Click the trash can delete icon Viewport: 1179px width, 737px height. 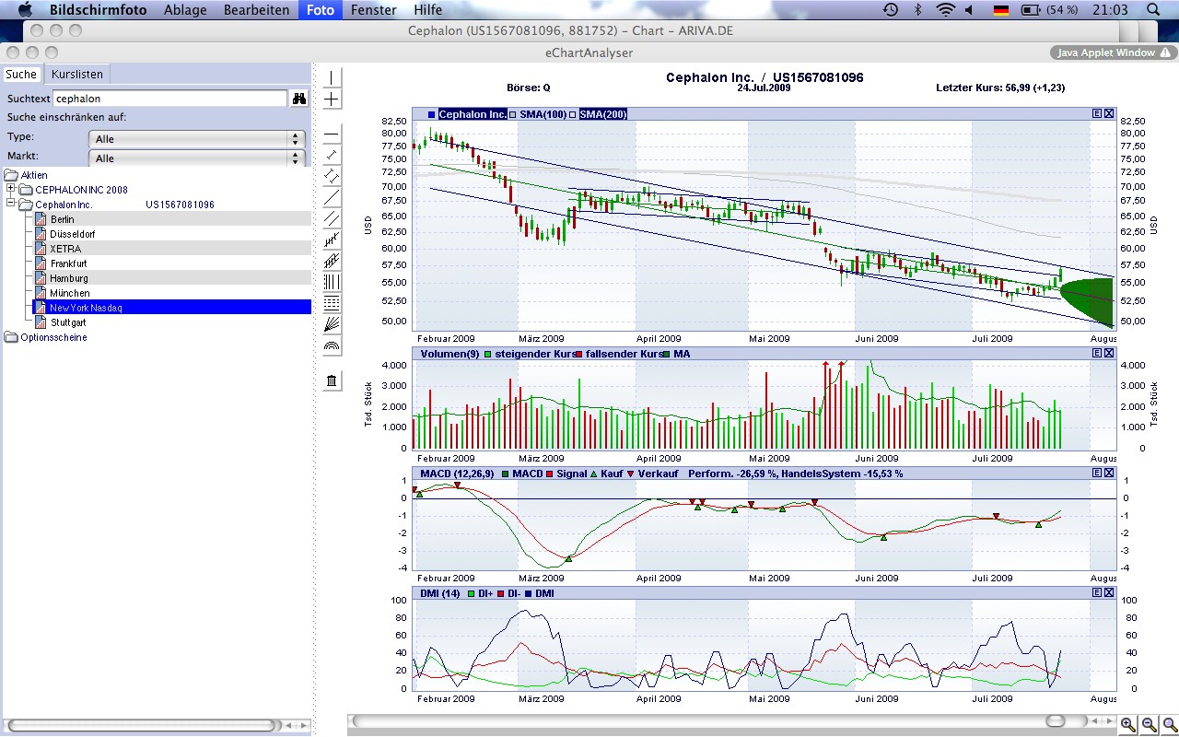click(333, 380)
